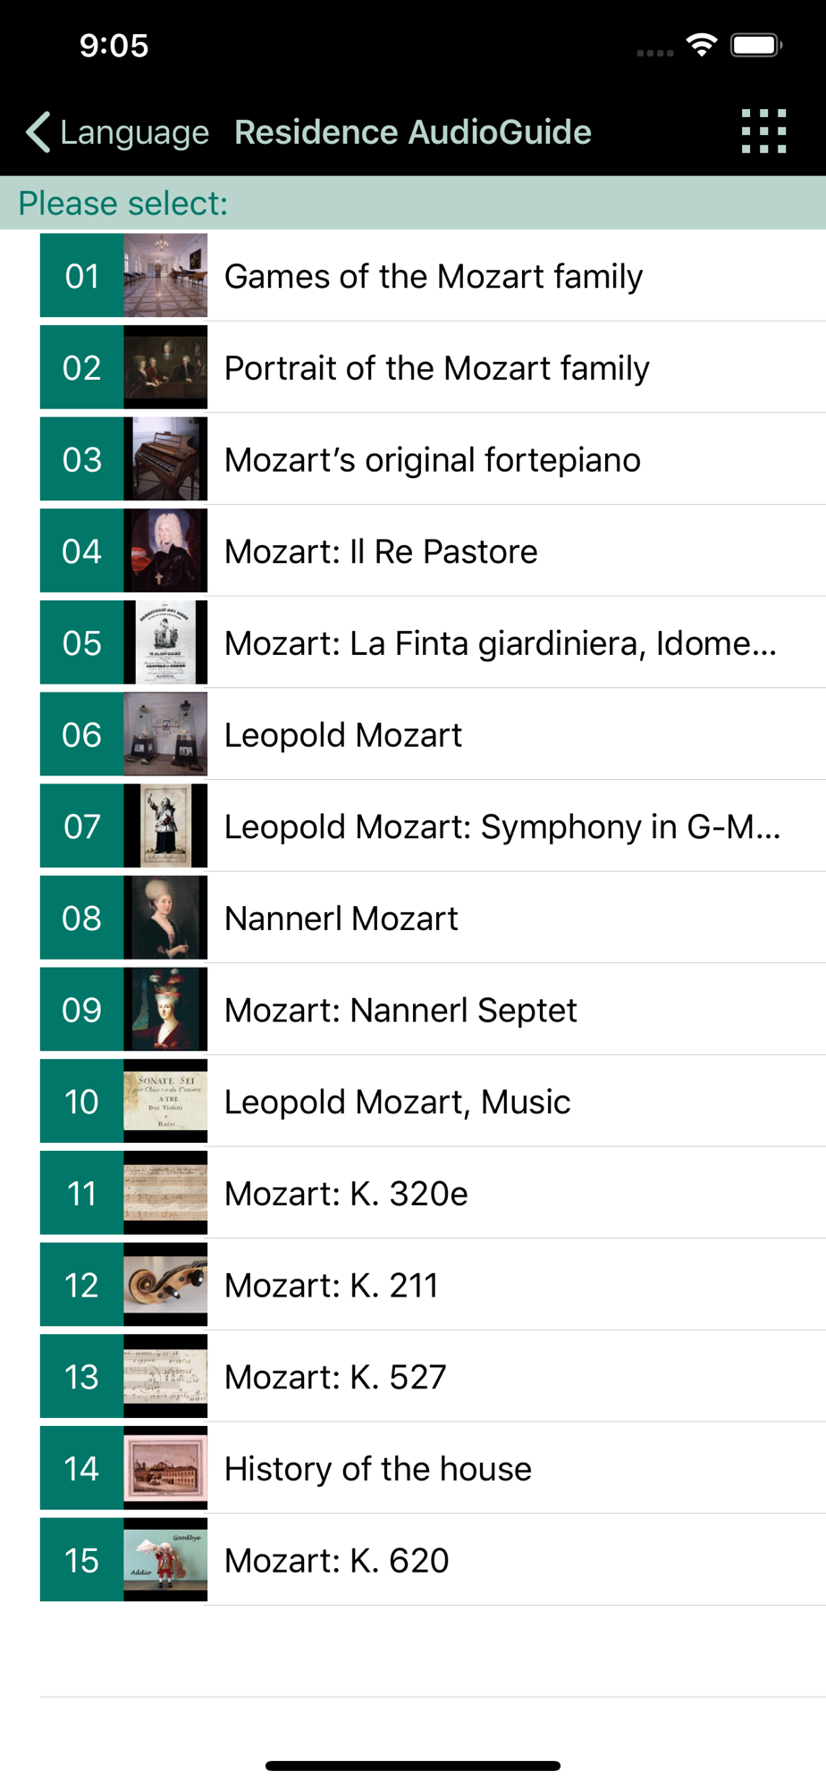Open Portrait of the Mozart family
This screenshot has width=826, height=1787.
433,368
